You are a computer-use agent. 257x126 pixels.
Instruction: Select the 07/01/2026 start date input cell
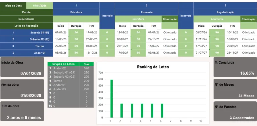tap(40, 6)
